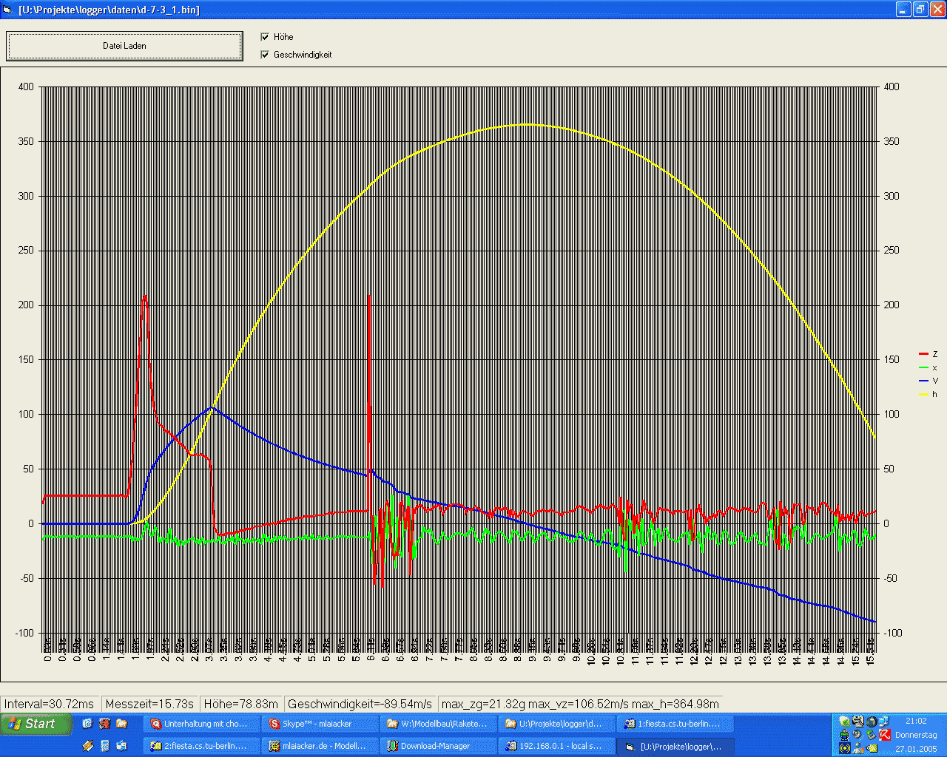Uncheck the Höhe checkbox
947x757 pixels.
coord(265,37)
